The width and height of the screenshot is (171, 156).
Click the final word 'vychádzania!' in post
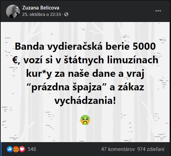(x=85, y=101)
